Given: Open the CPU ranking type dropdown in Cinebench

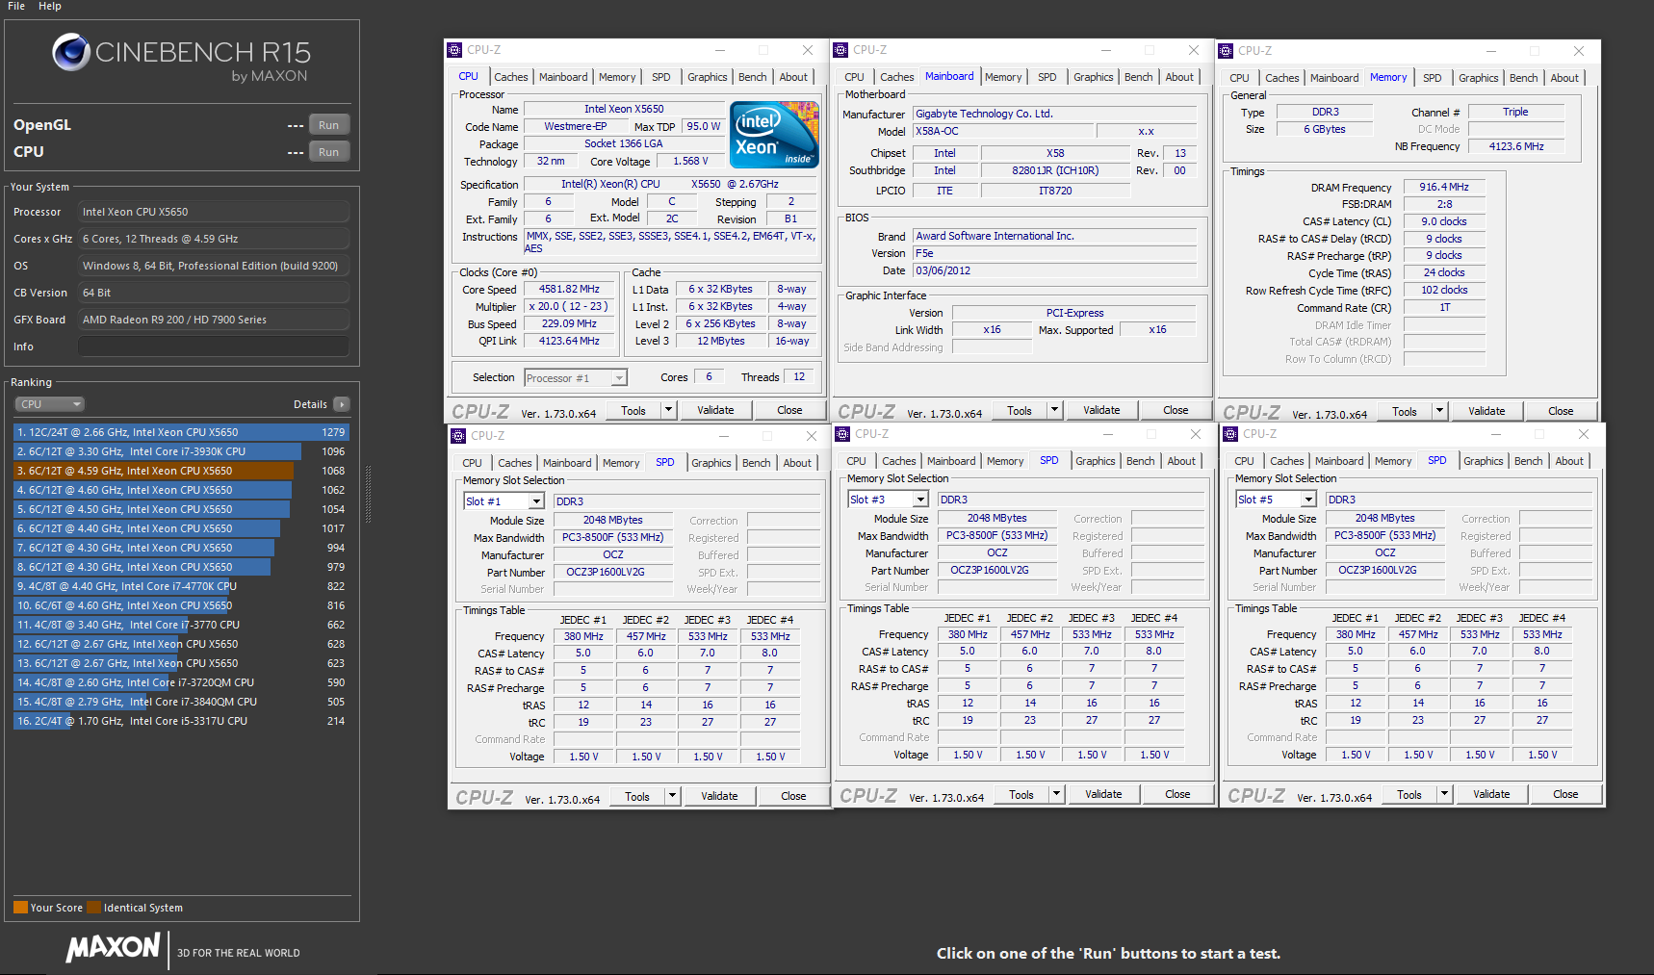Looking at the screenshot, I should (49, 404).
